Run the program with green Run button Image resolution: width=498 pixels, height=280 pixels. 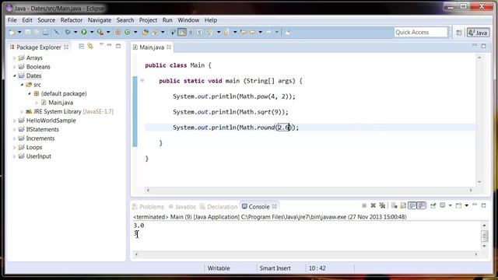tap(84, 32)
